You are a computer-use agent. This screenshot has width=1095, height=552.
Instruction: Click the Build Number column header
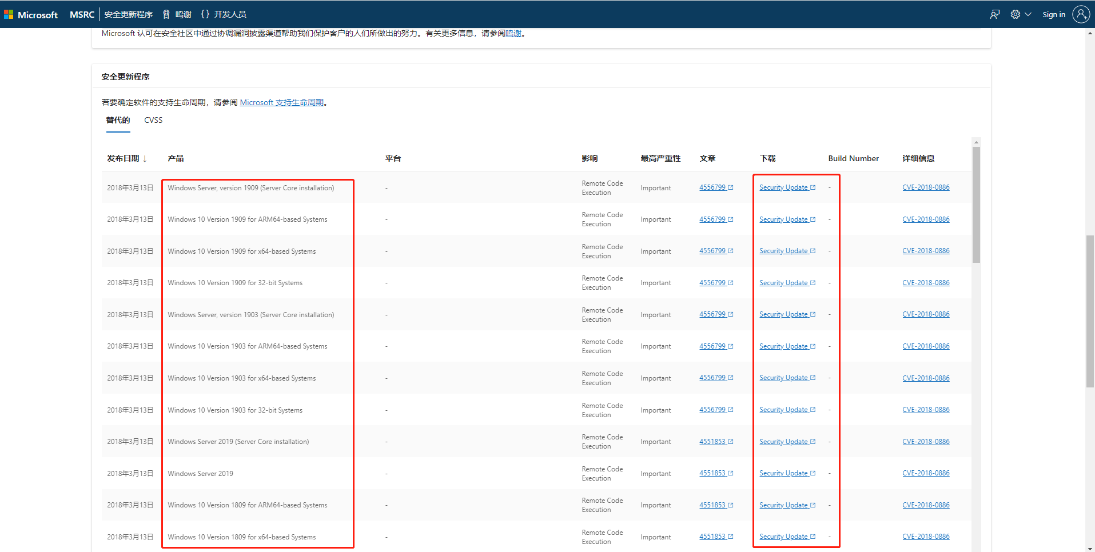(x=853, y=159)
